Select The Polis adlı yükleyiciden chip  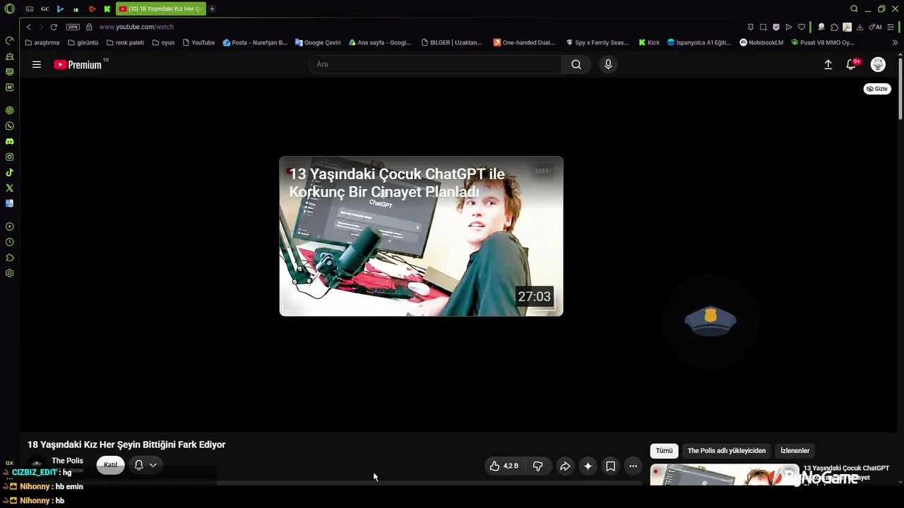click(726, 451)
